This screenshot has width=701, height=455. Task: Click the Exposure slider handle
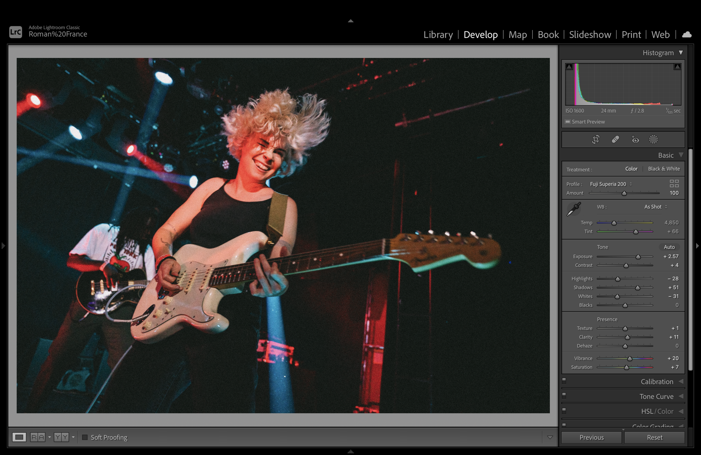638,257
